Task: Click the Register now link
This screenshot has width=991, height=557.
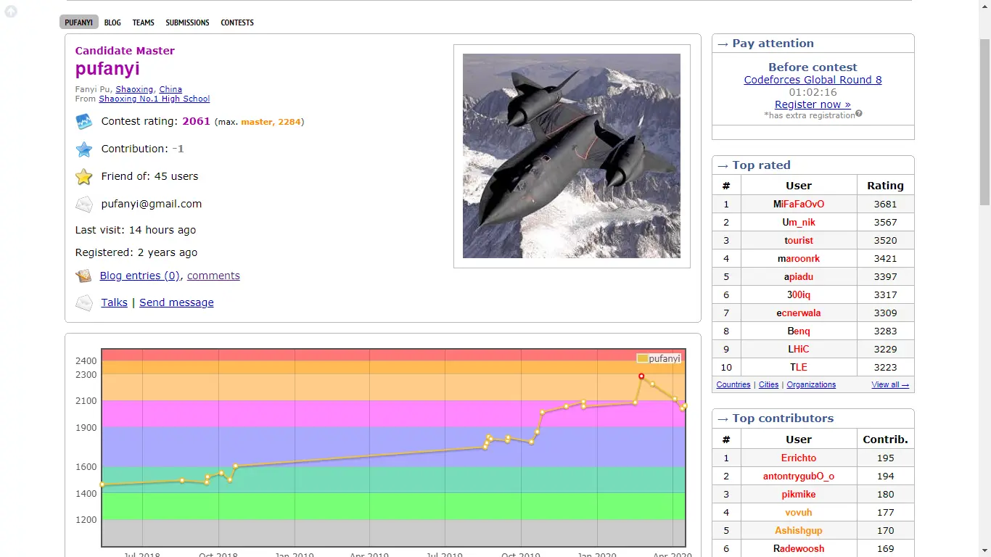Action: click(813, 104)
